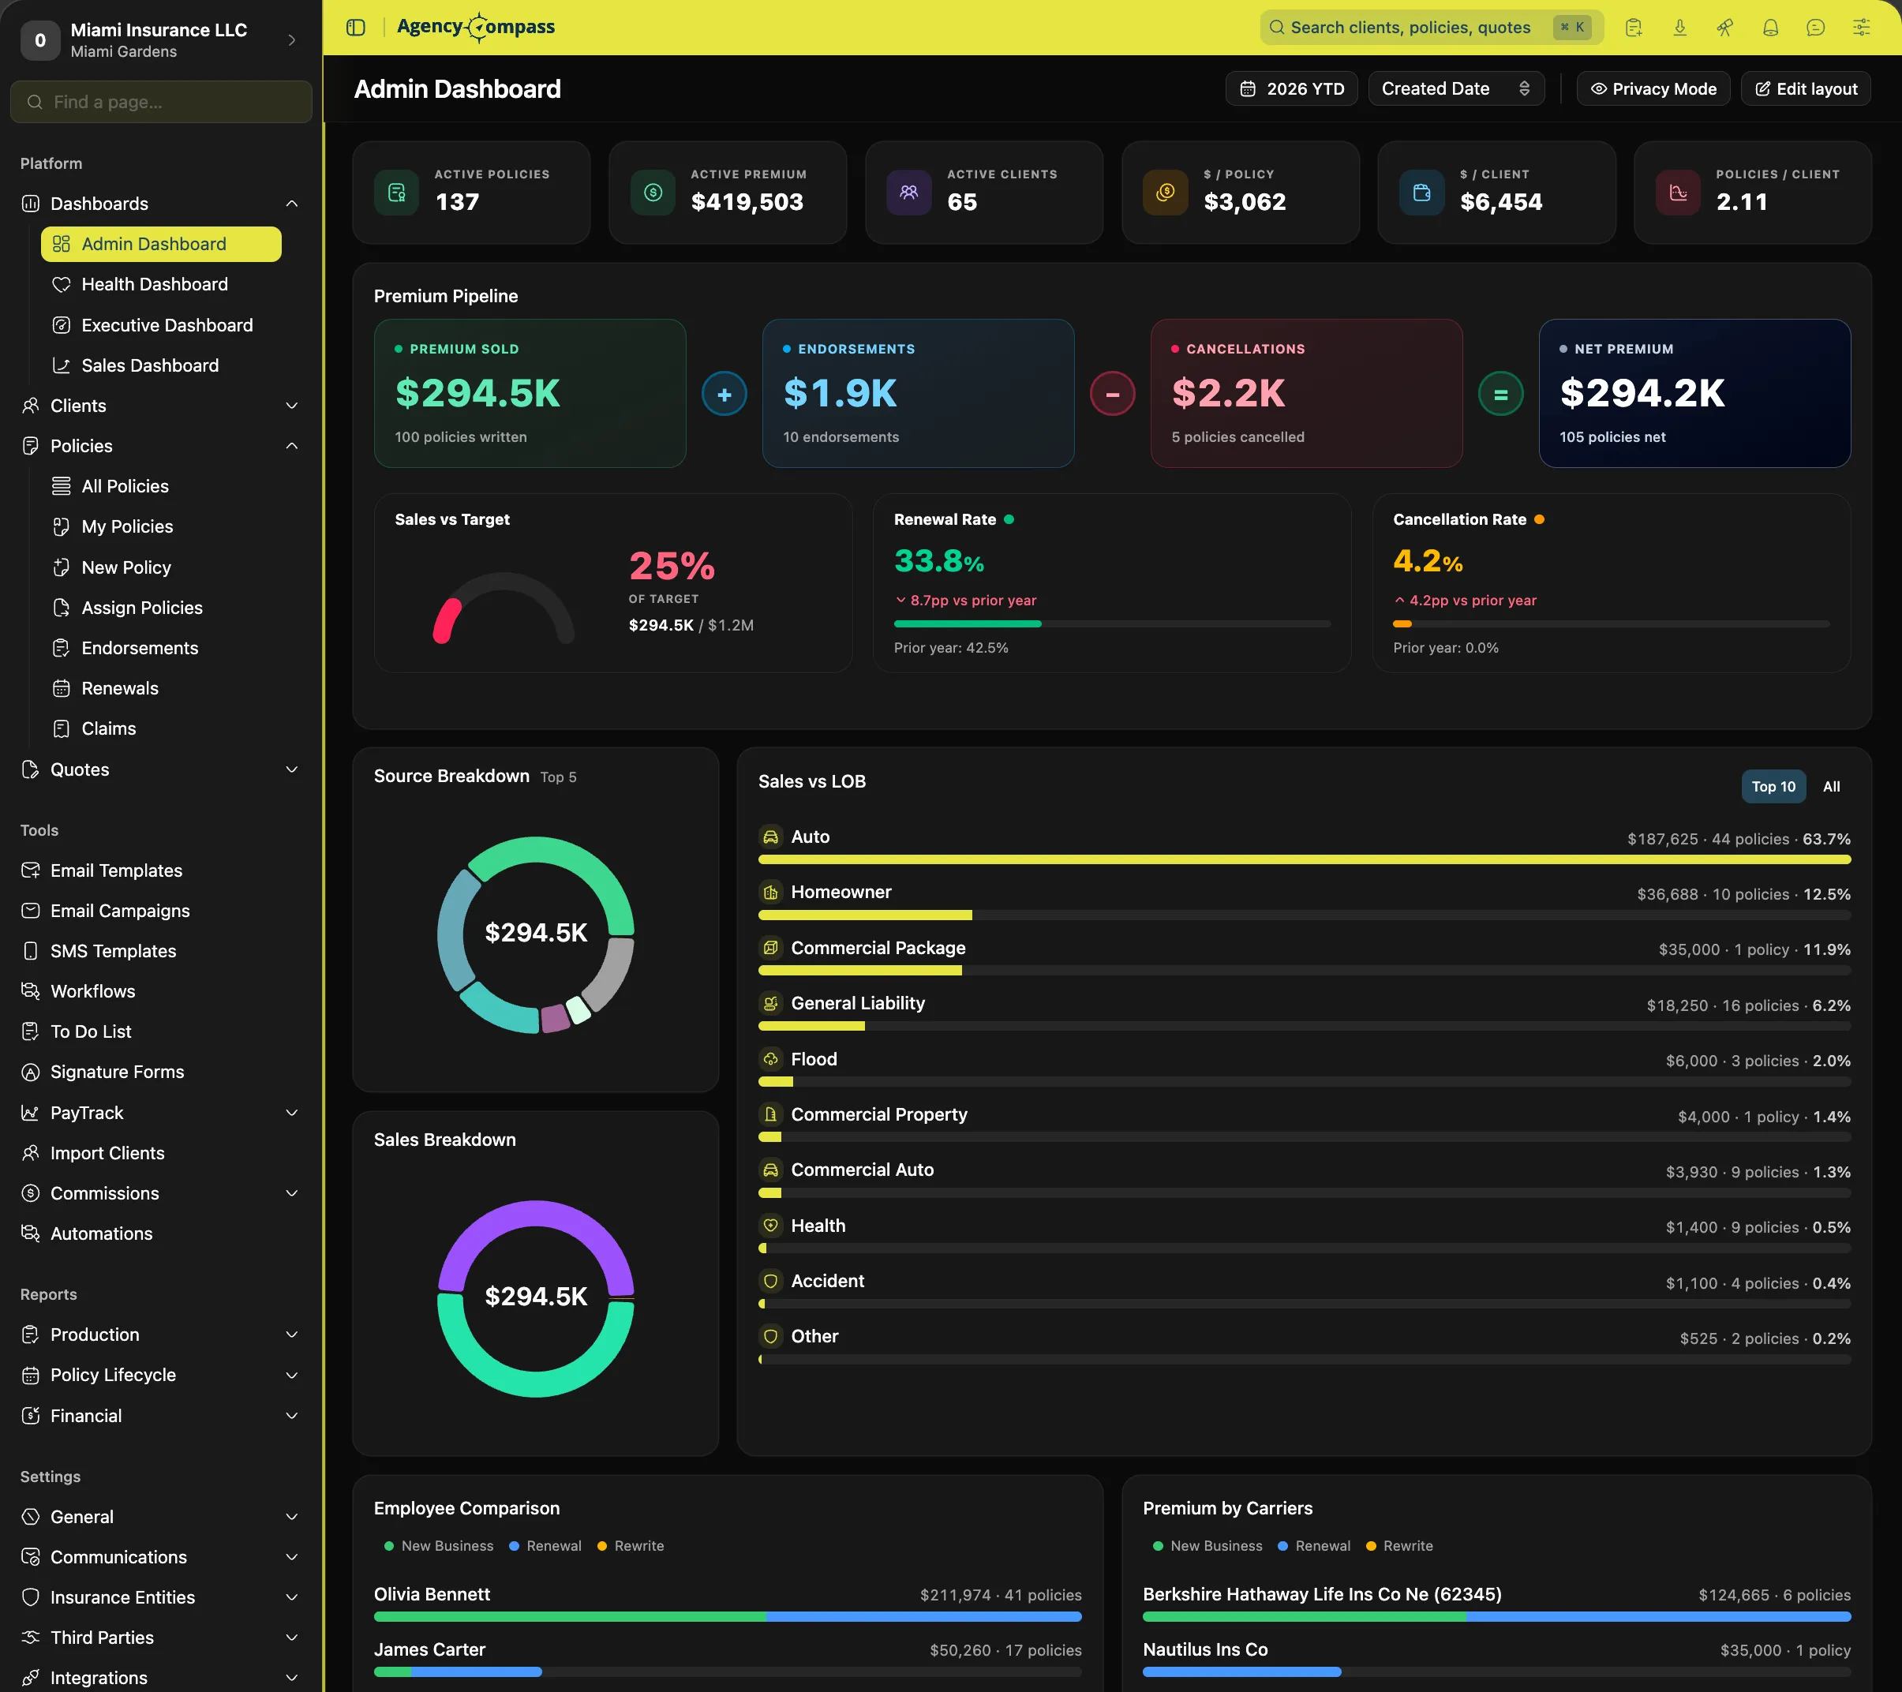Click the Active Policies card icon
The image size is (1902, 1692).
click(x=396, y=193)
